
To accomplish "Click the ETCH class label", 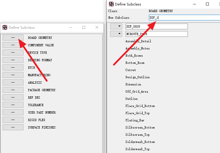I will click(x=32, y=68).
